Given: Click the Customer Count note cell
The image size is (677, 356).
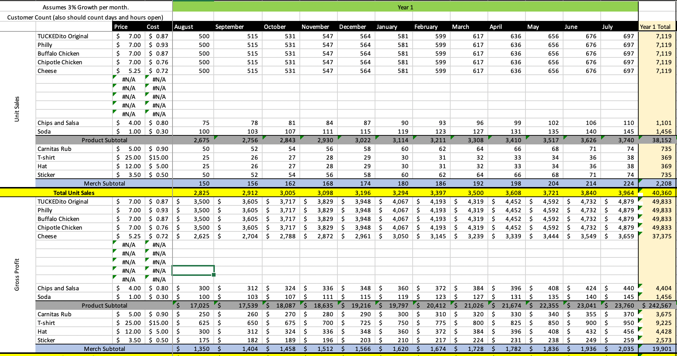Looking at the screenshot, I should 85,17.
